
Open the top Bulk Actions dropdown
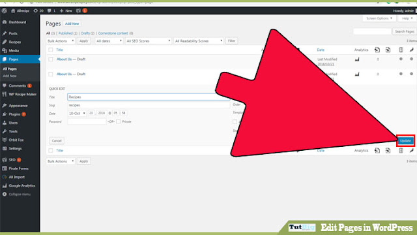point(61,41)
